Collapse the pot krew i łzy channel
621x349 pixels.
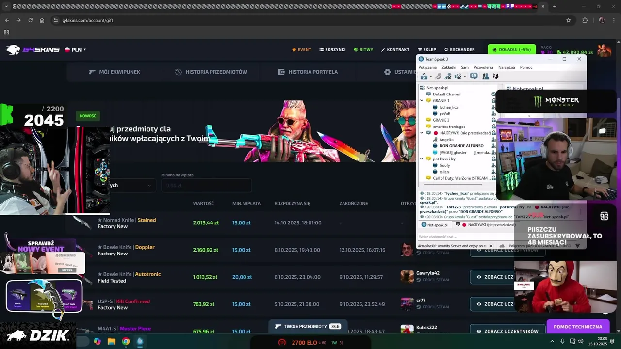coord(422,159)
